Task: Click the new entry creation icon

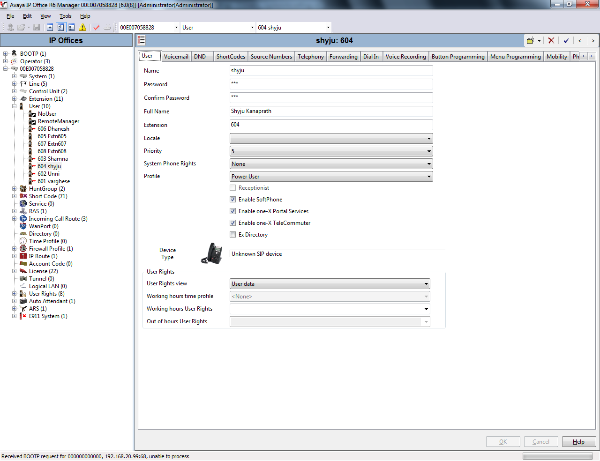Action: pos(530,41)
